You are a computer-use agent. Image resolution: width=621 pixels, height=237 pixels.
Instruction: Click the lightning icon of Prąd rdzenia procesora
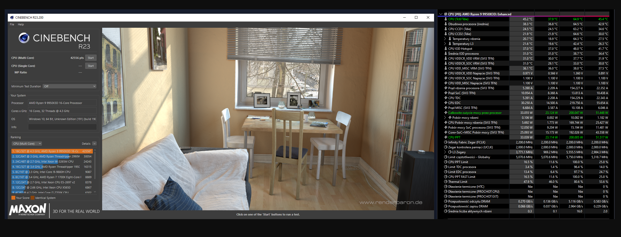click(446, 88)
